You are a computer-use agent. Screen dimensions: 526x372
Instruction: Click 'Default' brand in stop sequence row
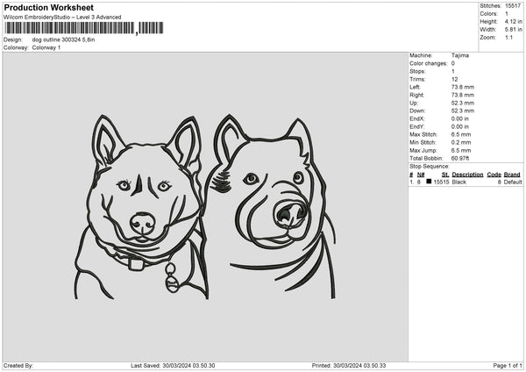(513, 182)
